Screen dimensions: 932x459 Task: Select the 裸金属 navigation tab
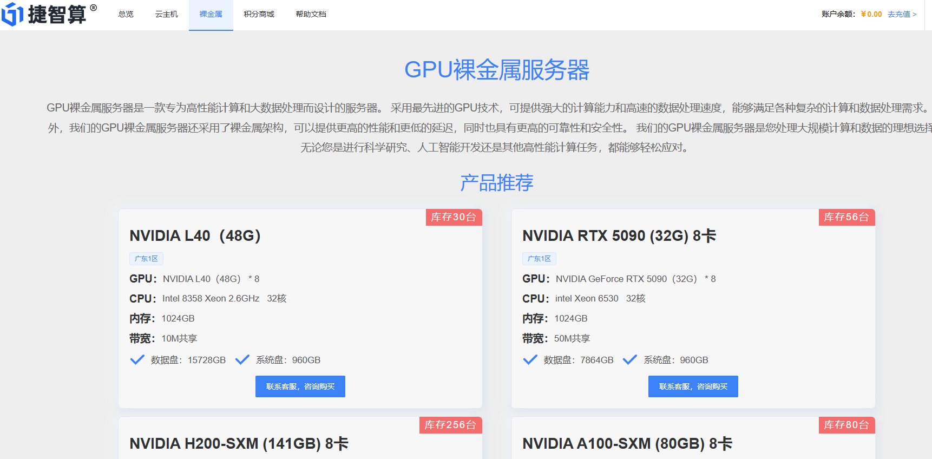211,14
